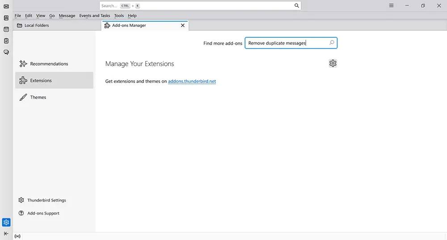Select the Themes category
This screenshot has height=240, width=447.
pos(54,97)
